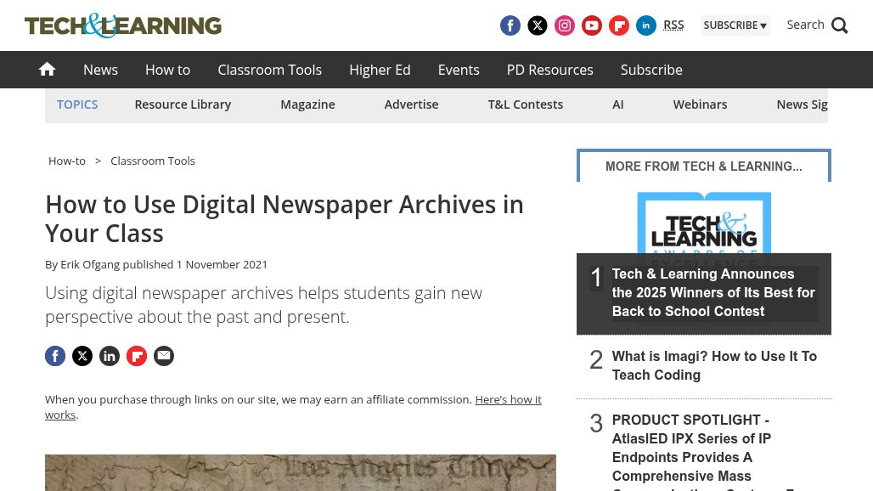Click the search magnifier icon
The height and width of the screenshot is (491, 873).
pyautogui.click(x=840, y=25)
